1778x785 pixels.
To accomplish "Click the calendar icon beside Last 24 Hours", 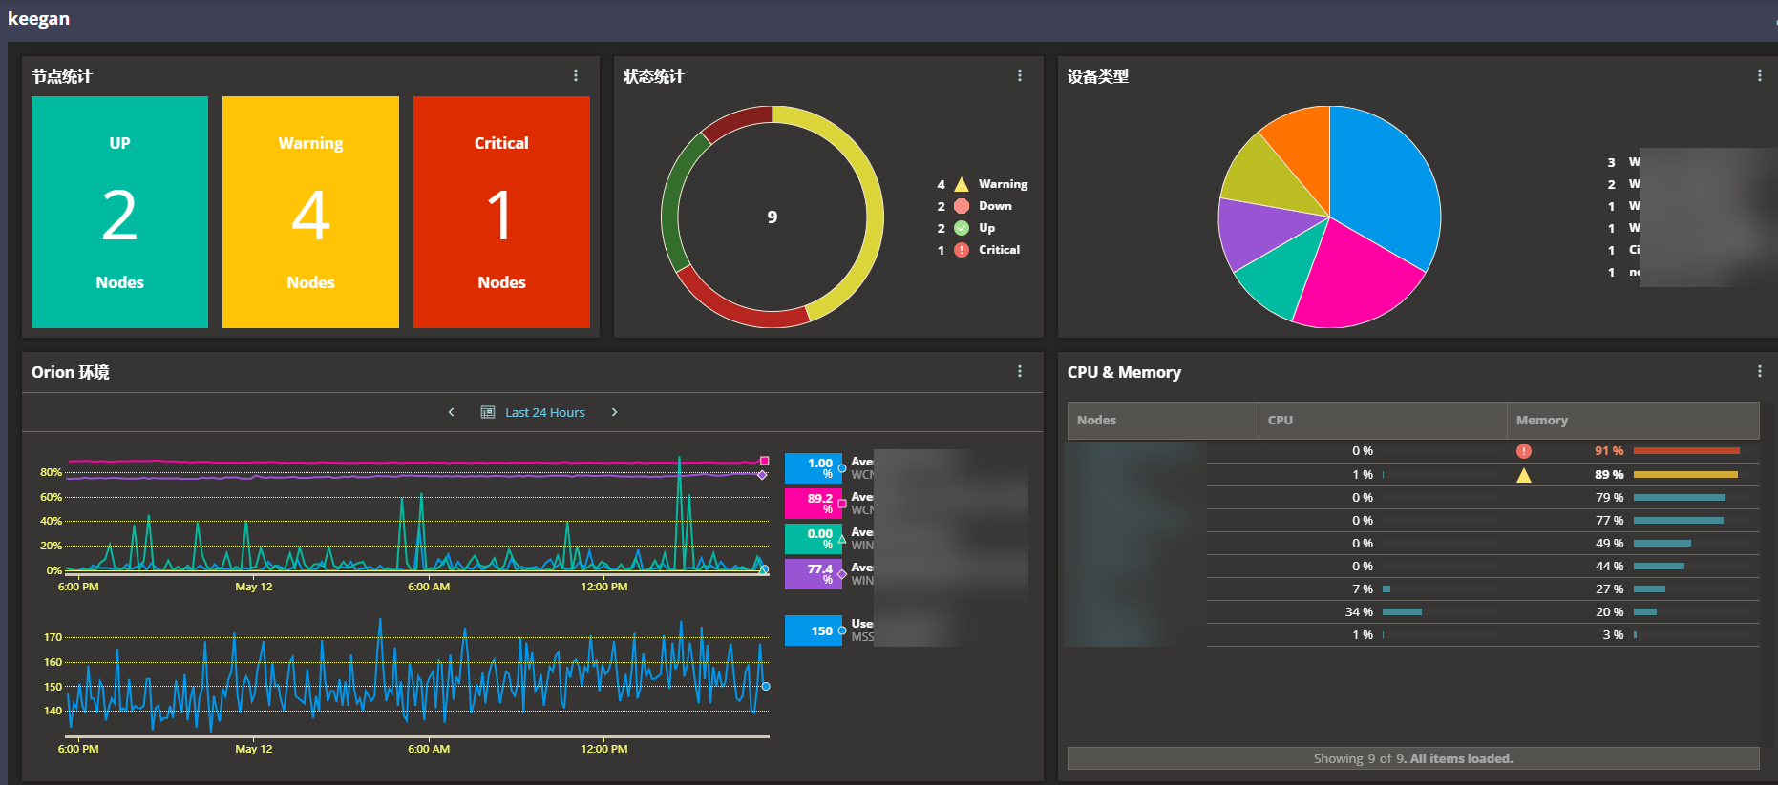I will (x=488, y=412).
